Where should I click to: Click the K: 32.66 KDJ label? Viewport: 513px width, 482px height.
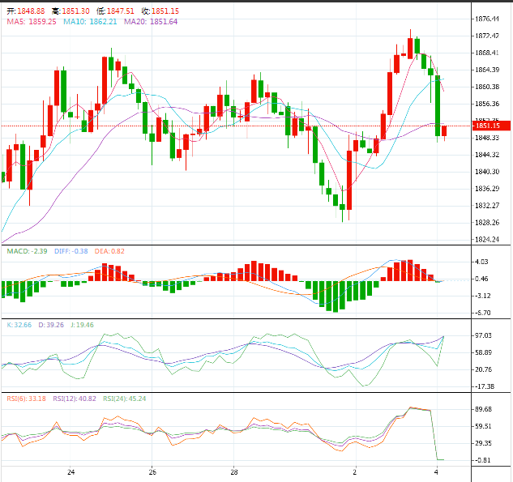(x=19, y=325)
